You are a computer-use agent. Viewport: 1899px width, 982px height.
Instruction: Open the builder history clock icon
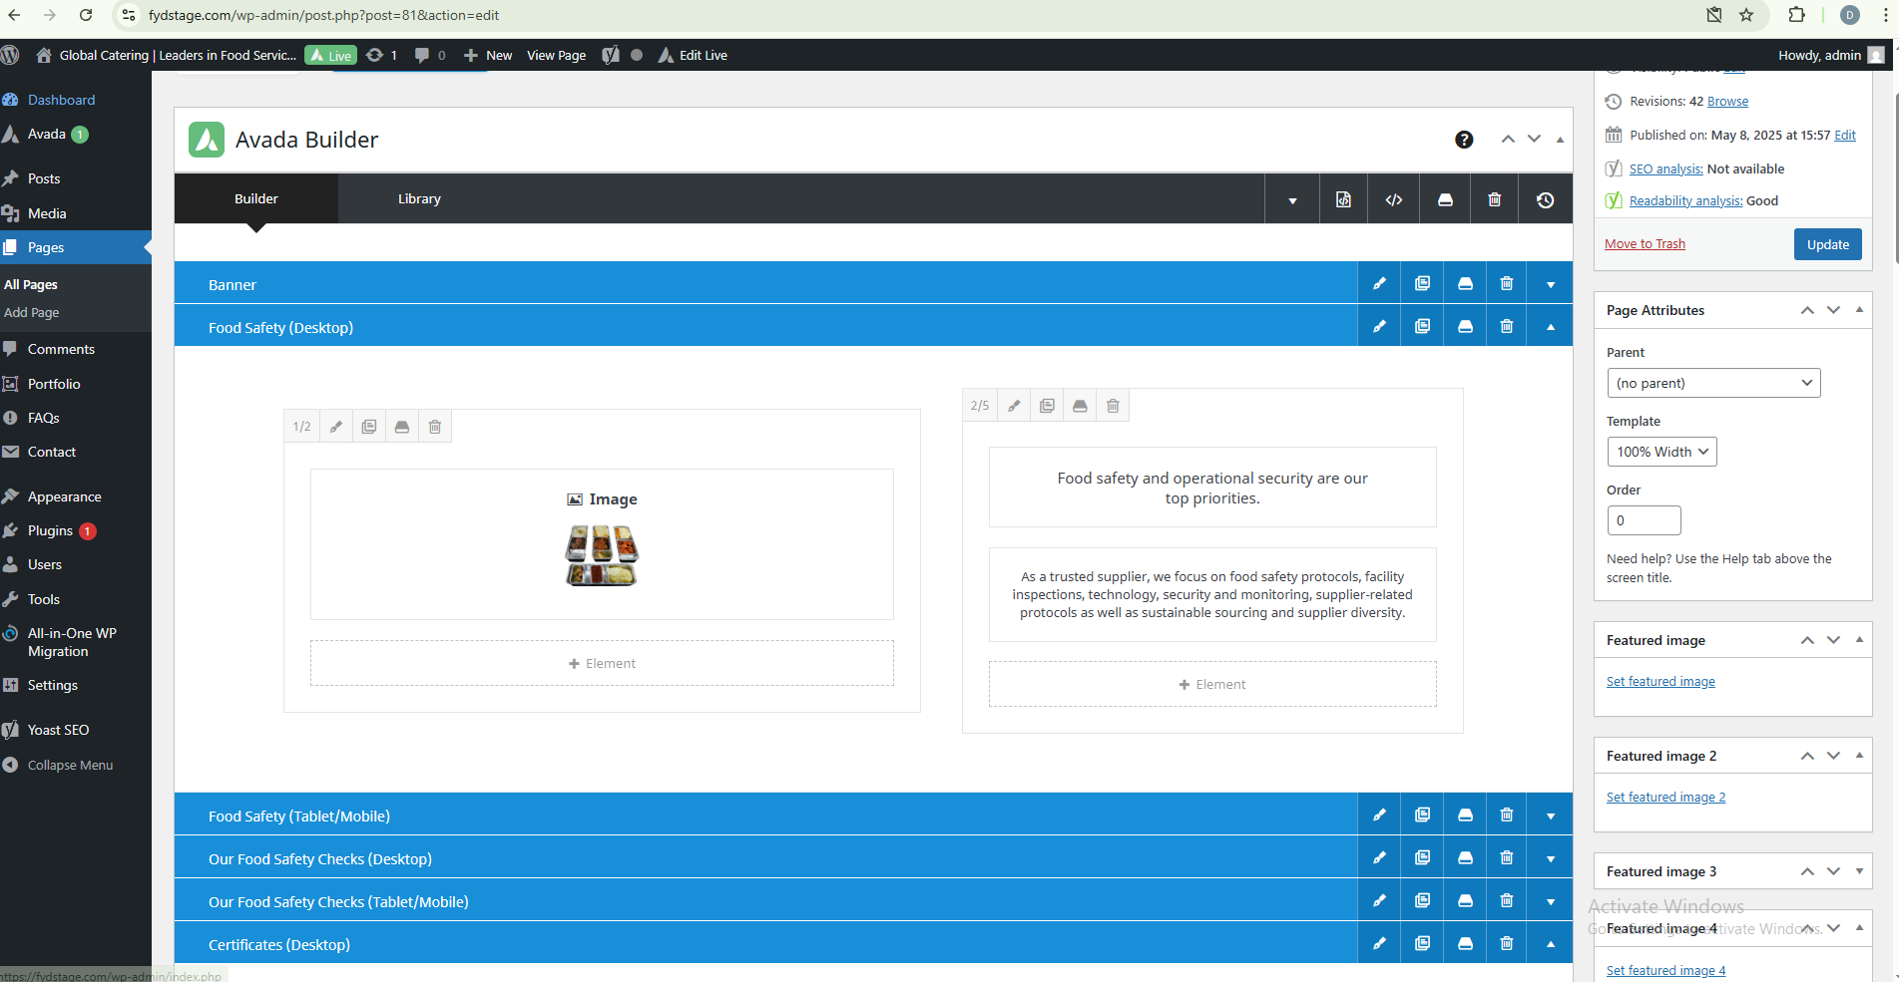pos(1545,199)
